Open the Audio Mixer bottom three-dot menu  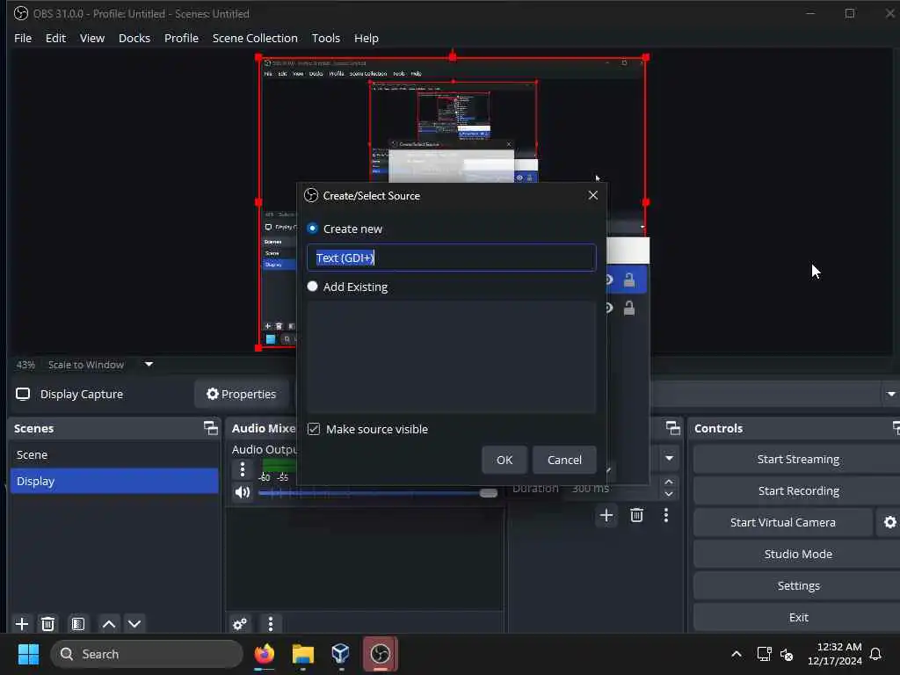[x=271, y=623]
